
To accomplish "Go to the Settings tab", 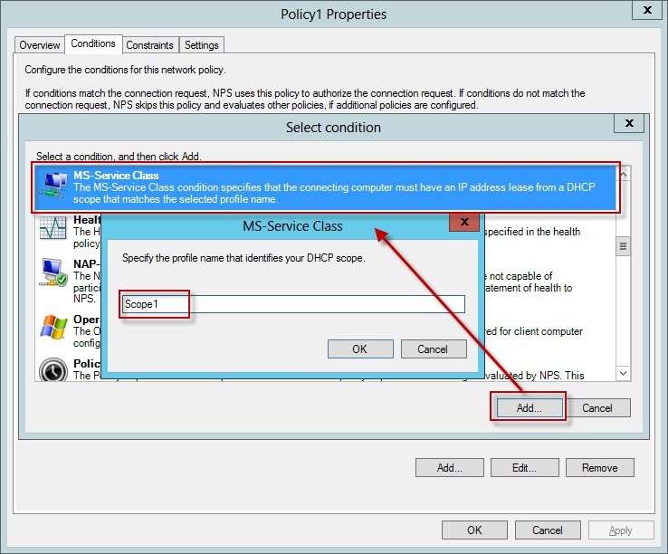I will point(202,44).
